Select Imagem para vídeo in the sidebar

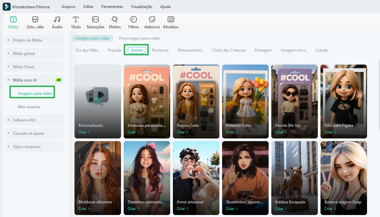pos(35,94)
